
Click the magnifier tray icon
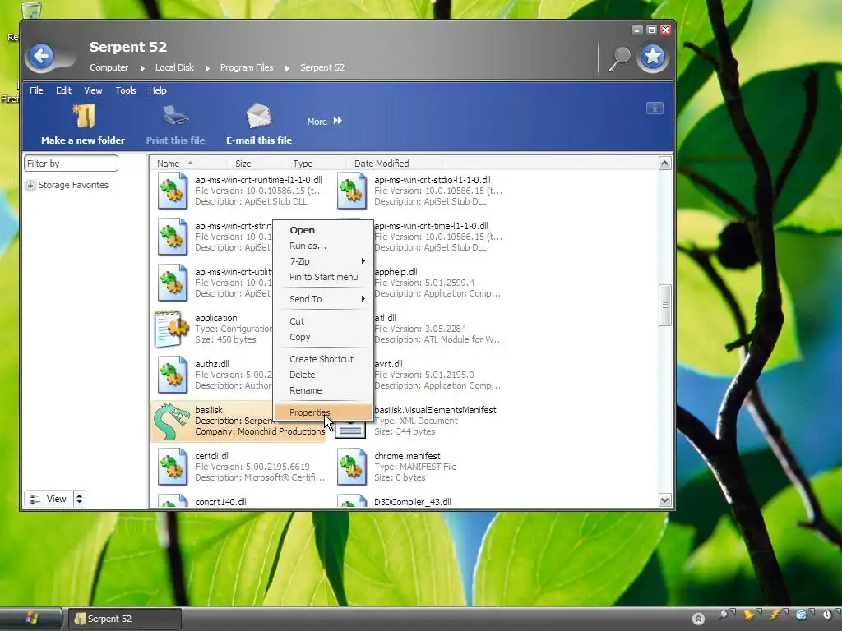[724, 615]
